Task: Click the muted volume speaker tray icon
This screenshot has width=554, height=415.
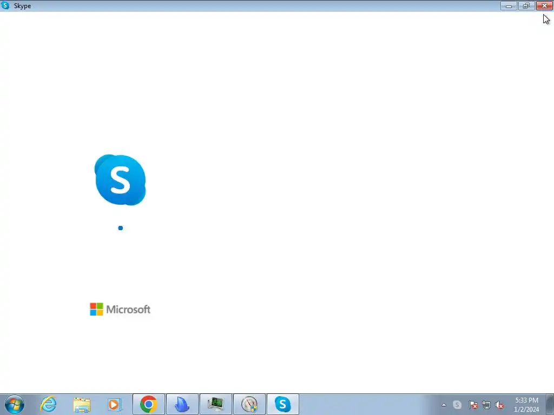Action: (499, 405)
